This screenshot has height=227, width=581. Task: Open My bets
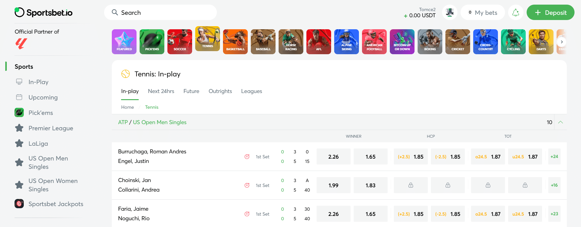483,12
